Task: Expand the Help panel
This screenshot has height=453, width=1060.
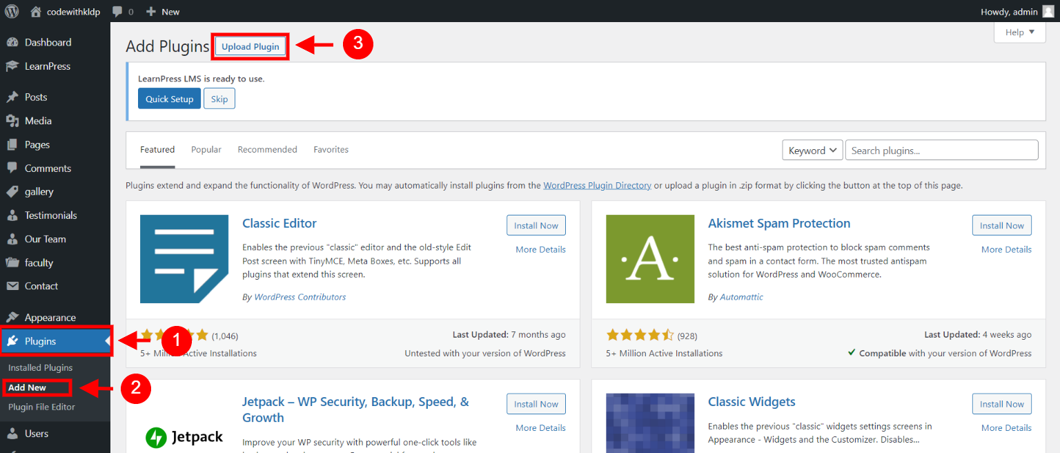Action: 1020,32
